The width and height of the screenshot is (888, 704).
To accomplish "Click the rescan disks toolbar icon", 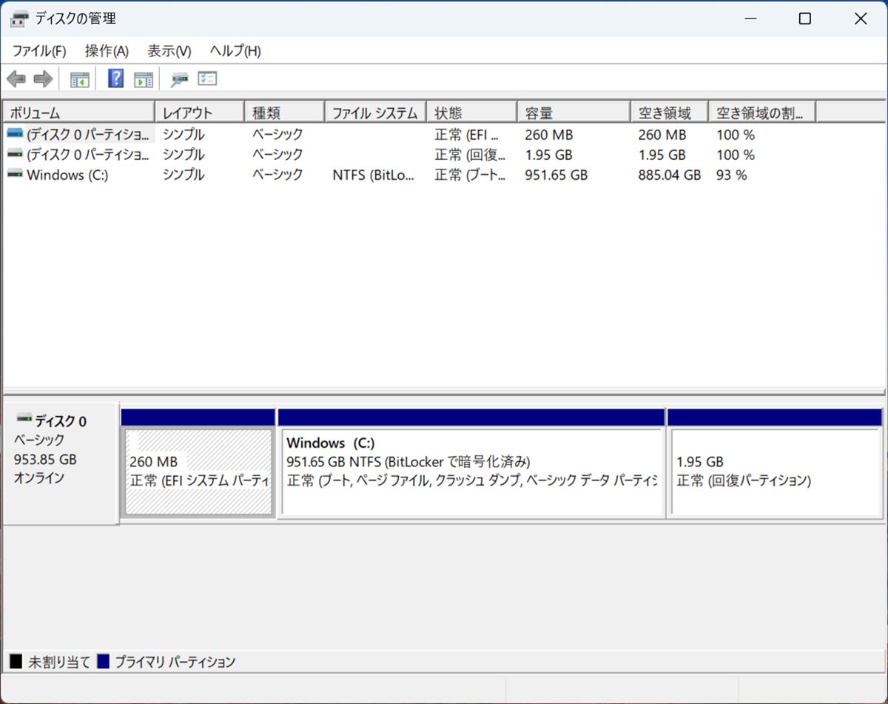I will click(179, 79).
